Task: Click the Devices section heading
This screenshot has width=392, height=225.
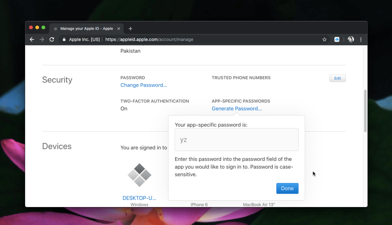Action: pos(57,146)
